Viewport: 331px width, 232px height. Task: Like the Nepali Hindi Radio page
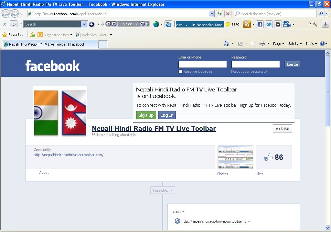pyautogui.click(x=282, y=128)
